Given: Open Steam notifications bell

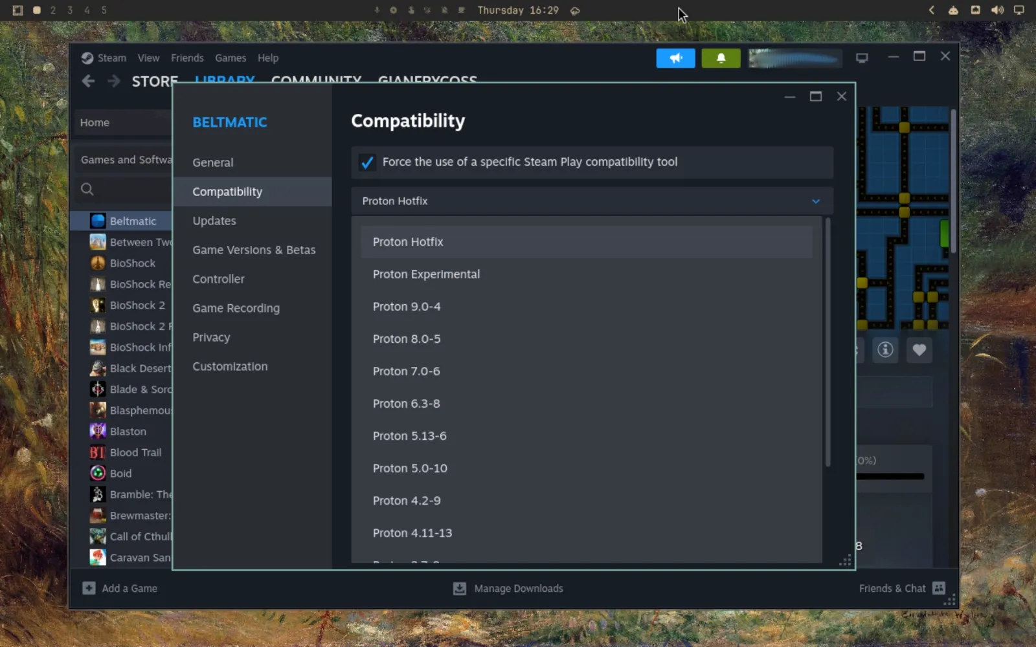Looking at the screenshot, I should 721,58.
